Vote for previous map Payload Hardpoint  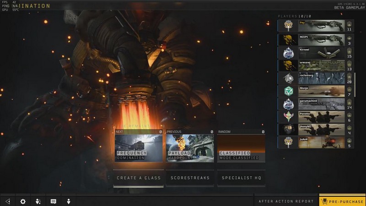pyautogui.click(x=190, y=147)
